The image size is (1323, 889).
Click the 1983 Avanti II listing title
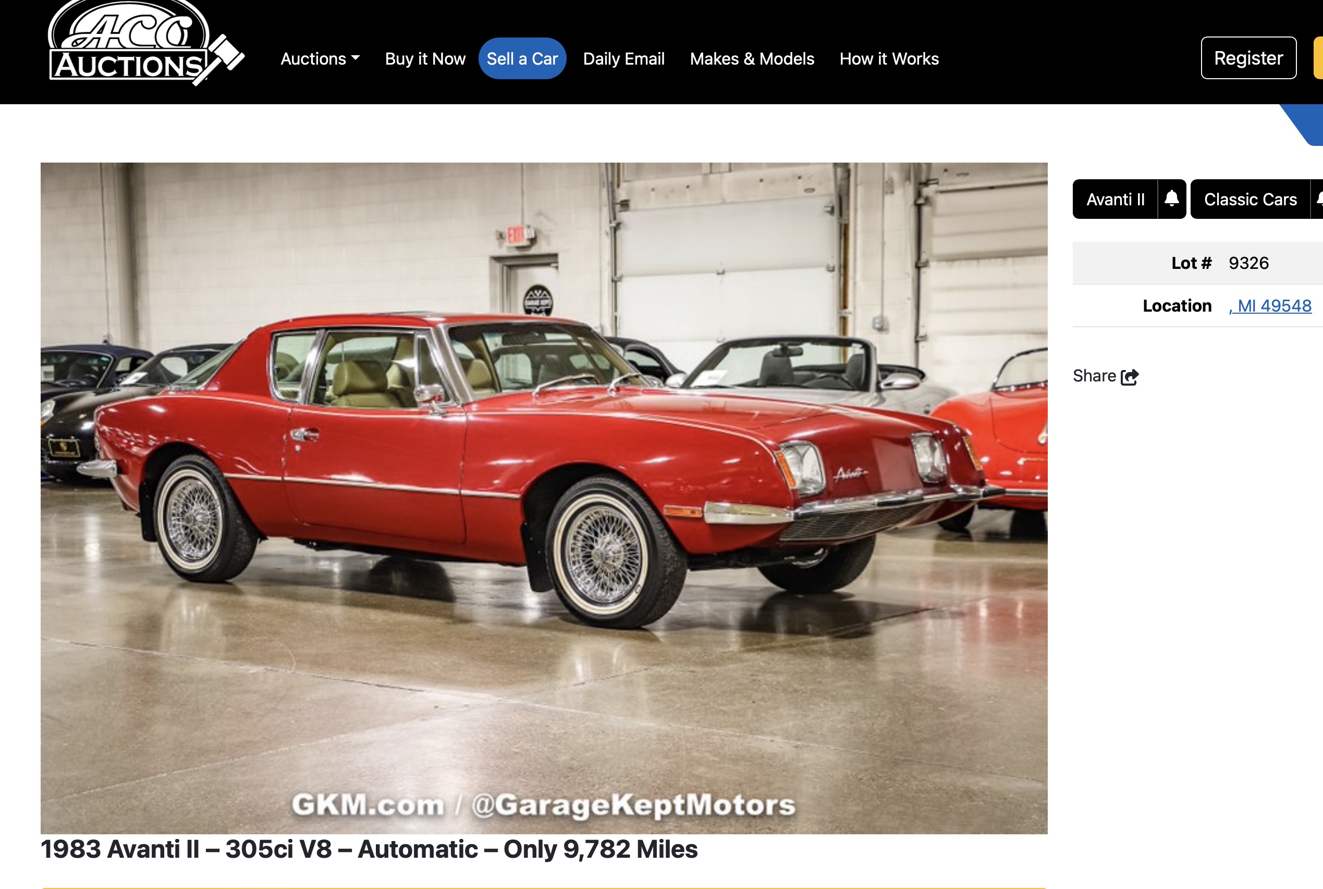pos(369,849)
